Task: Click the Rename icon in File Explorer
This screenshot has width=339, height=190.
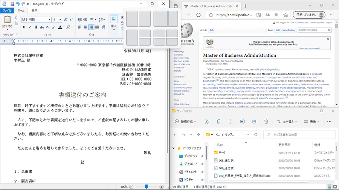Action: (x=243, y=122)
